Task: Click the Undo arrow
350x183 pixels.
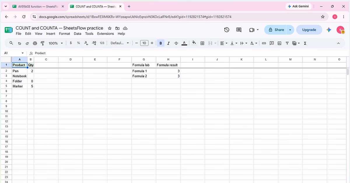Action: coord(20,43)
